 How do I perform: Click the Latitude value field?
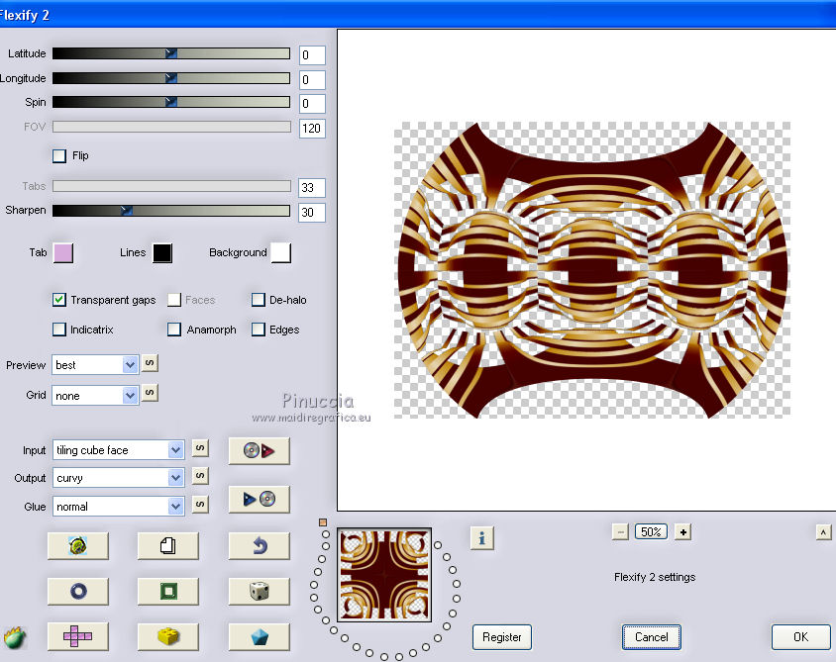click(312, 54)
